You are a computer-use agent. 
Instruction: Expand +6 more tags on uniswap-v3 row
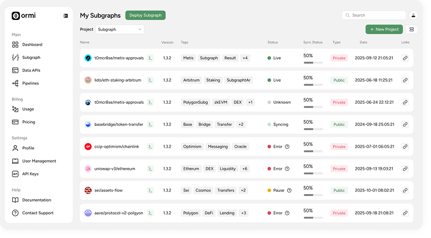pos(244,169)
